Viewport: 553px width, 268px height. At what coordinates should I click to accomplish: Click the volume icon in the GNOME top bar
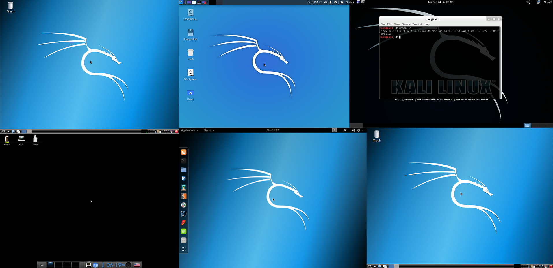353,130
